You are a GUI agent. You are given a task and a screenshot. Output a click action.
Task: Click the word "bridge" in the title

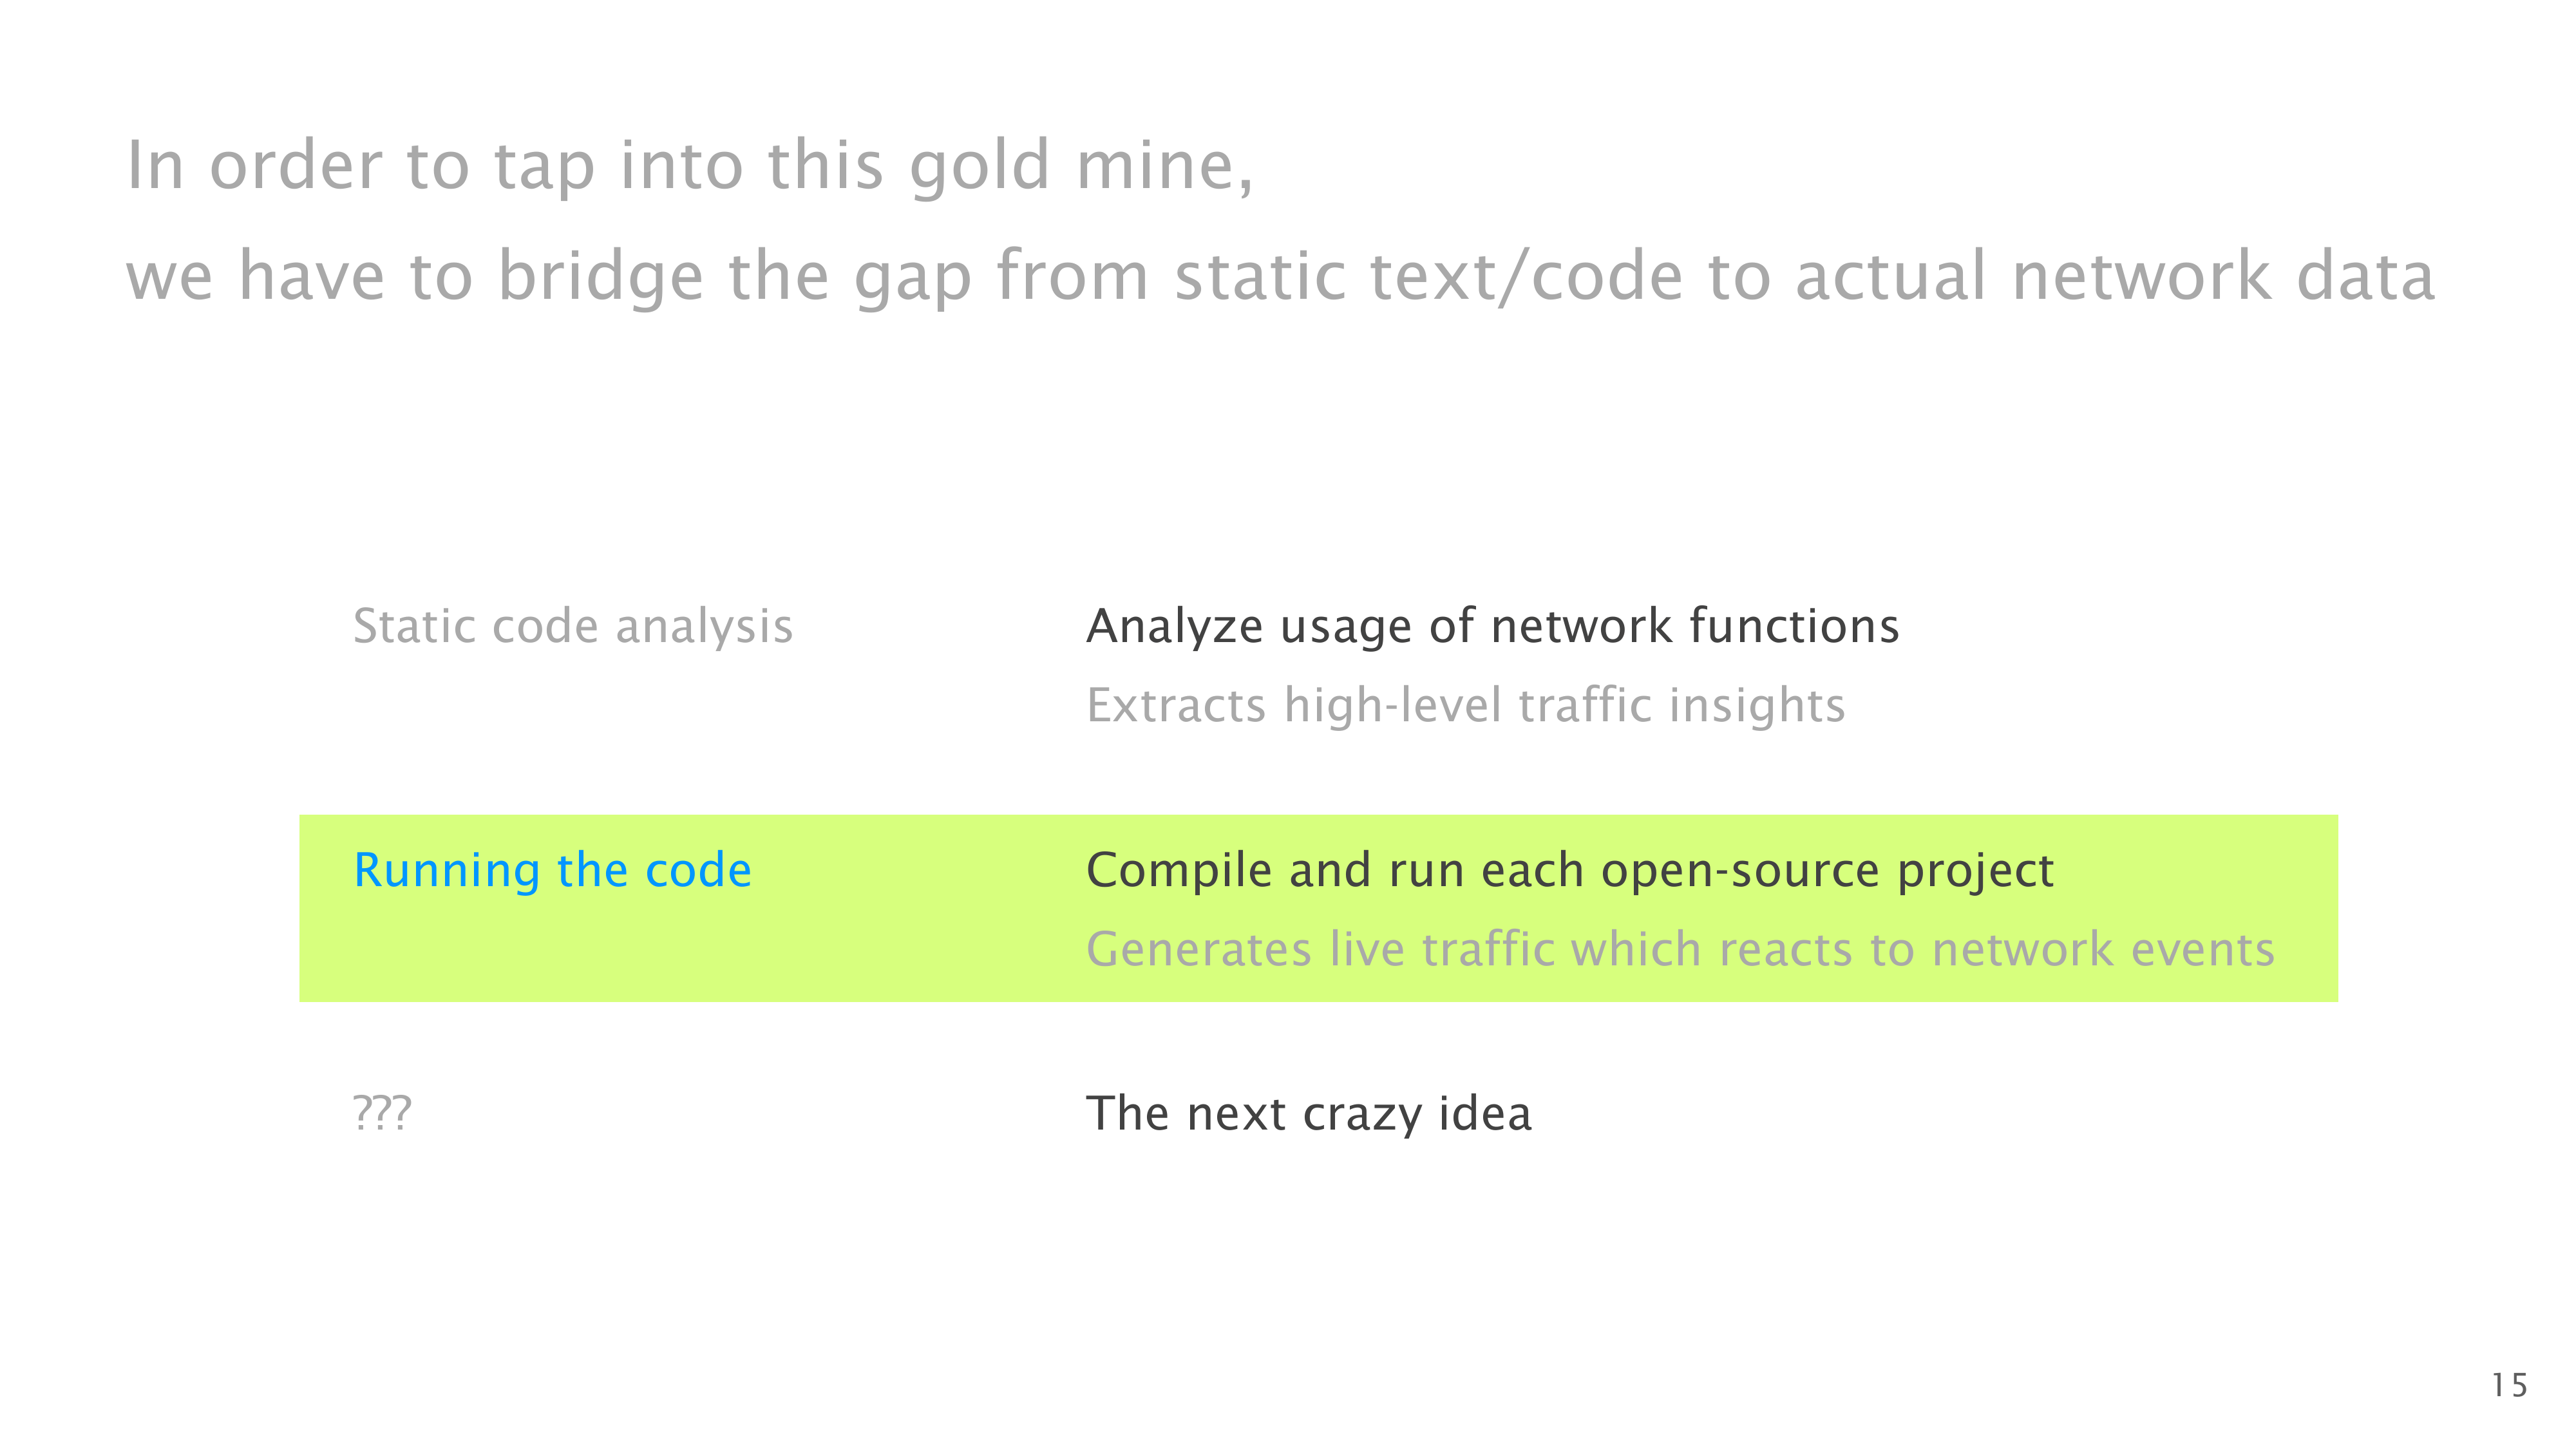600,276
